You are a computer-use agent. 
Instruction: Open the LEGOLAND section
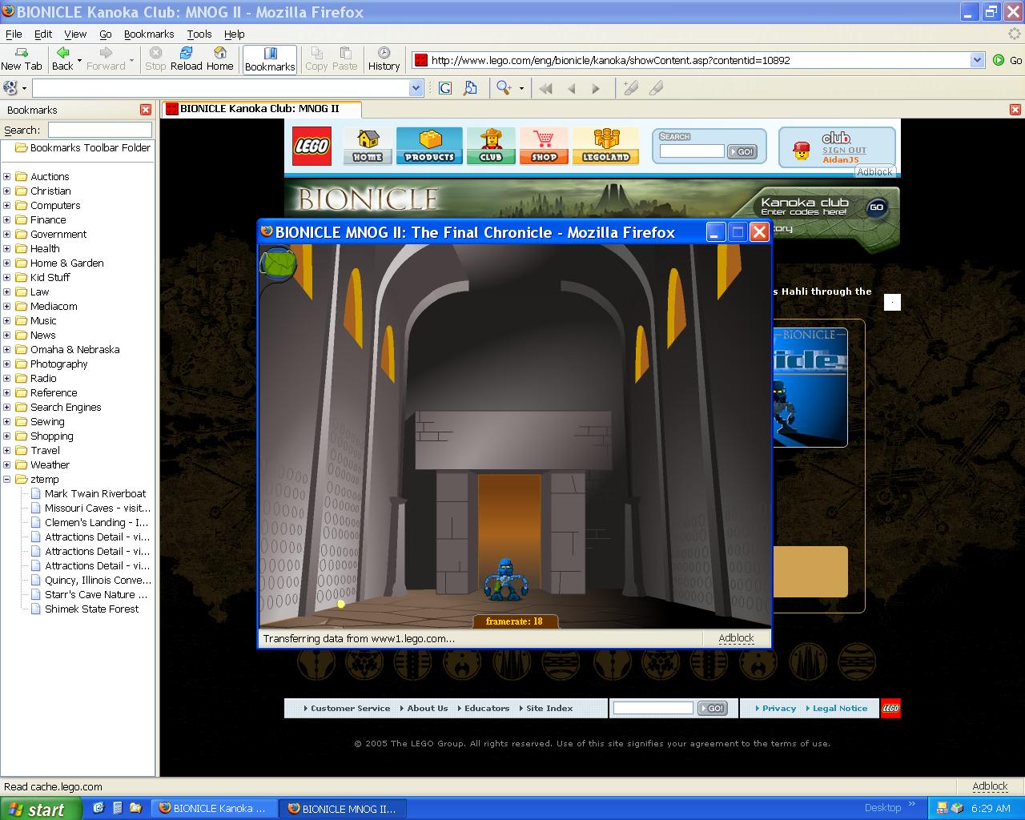[606, 147]
